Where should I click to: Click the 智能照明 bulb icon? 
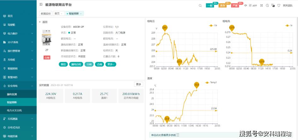point(5,68)
